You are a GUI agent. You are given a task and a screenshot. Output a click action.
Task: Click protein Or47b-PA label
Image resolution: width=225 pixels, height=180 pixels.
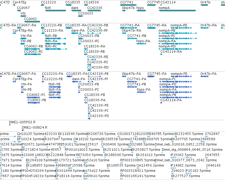(208, 74)
